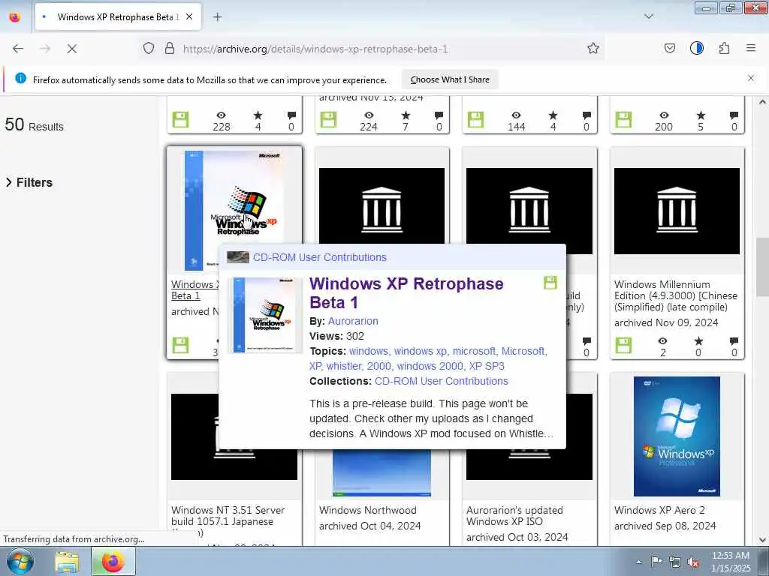
Task: Bookmark this page with the star icon
Action: pos(593,48)
